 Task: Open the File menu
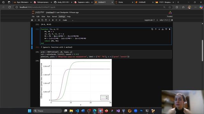pos(33,16)
